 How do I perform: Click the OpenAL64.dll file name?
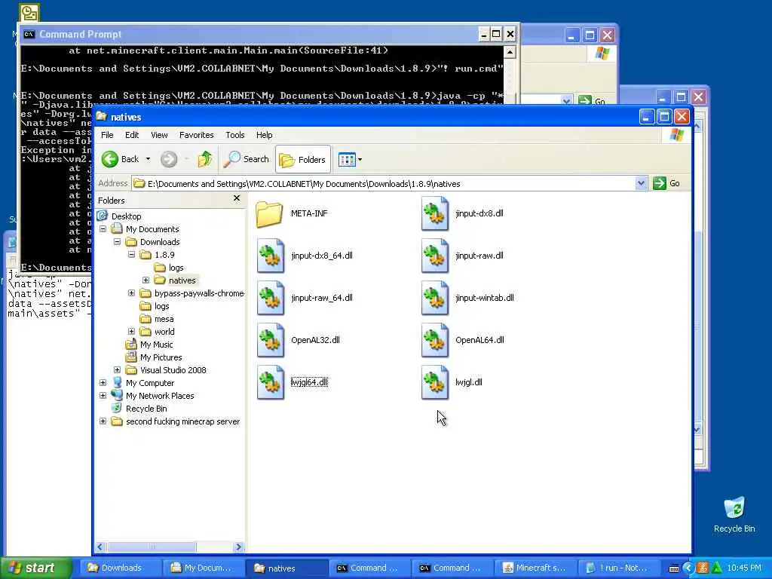pyautogui.click(x=479, y=340)
